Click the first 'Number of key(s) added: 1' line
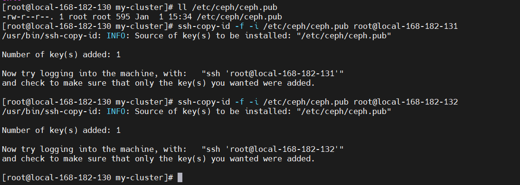Image resolution: width=520 pixels, height=185 pixels. tap(61, 54)
